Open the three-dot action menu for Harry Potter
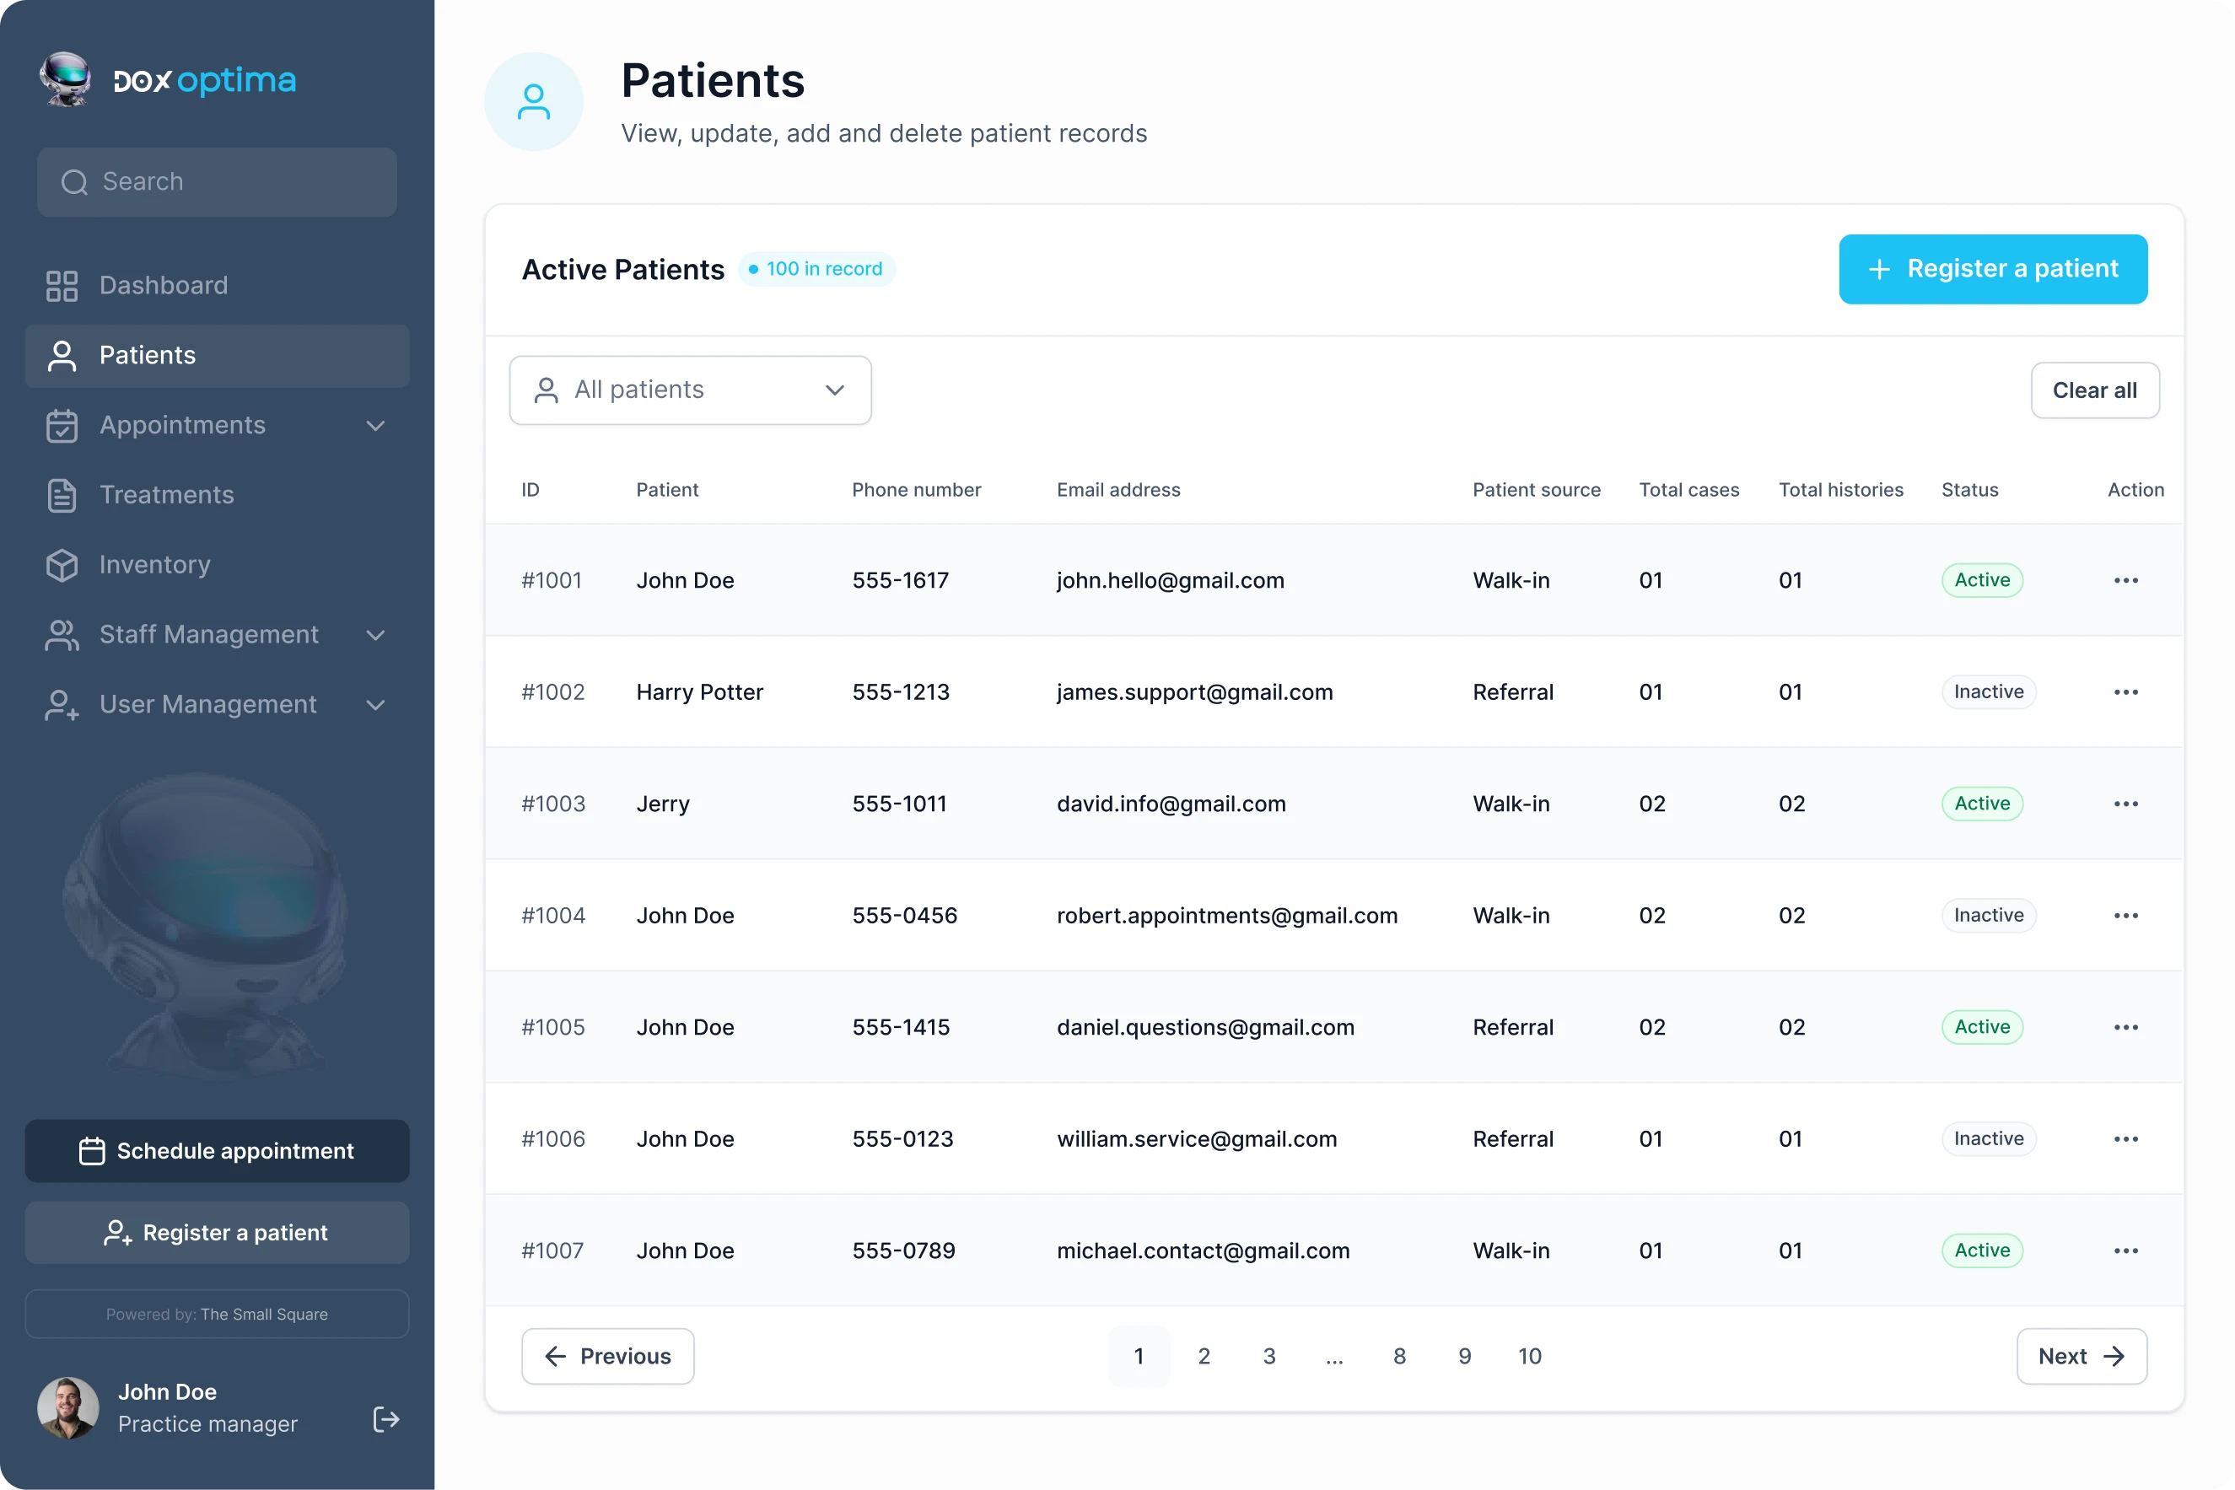 [2125, 691]
